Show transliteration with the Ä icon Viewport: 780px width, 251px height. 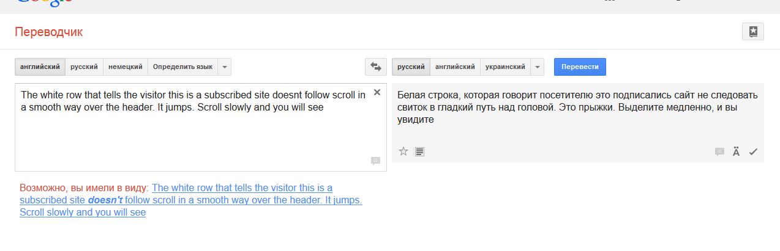736,152
